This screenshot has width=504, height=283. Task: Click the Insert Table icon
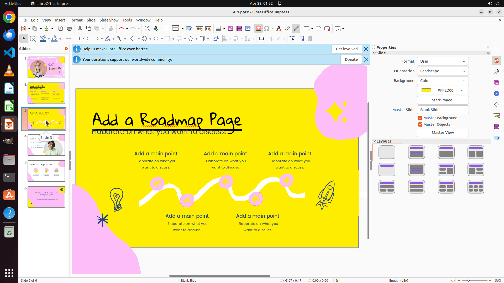tap(218, 29)
